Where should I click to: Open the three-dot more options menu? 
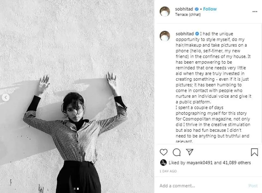[255, 11]
